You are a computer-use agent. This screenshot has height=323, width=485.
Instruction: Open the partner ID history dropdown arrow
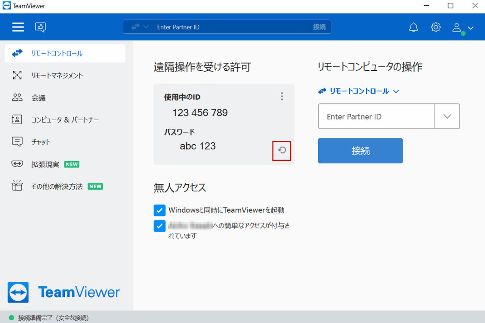[x=447, y=116]
